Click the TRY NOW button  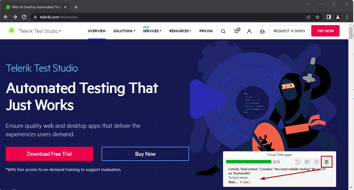click(325, 31)
